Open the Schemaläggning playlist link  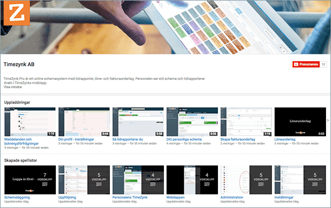(17, 198)
